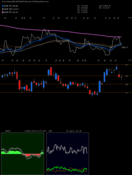Click the 'Pre L: 61.81' value
The image size is (132, 175).
point(82,10)
